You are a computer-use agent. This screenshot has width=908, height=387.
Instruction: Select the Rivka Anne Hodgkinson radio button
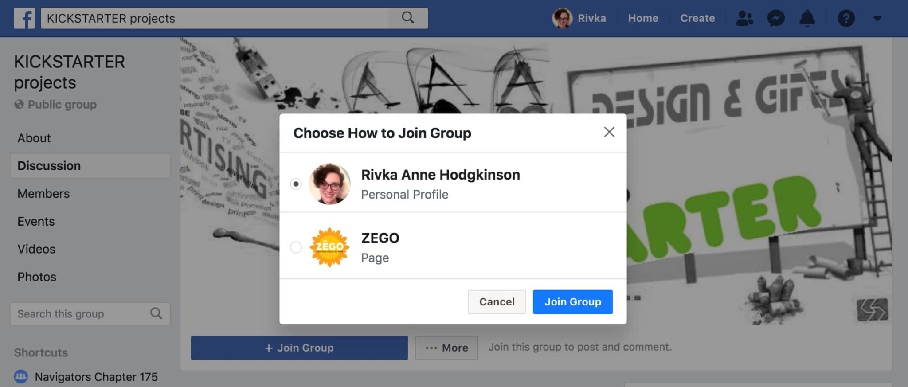(296, 184)
